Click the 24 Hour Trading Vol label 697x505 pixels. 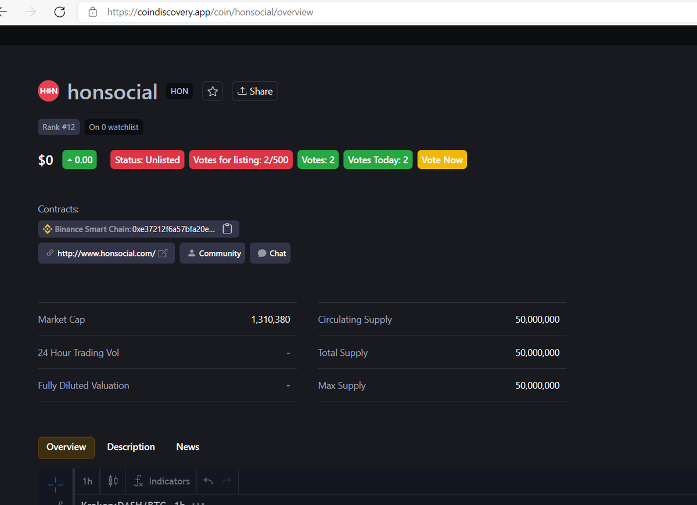coord(78,352)
